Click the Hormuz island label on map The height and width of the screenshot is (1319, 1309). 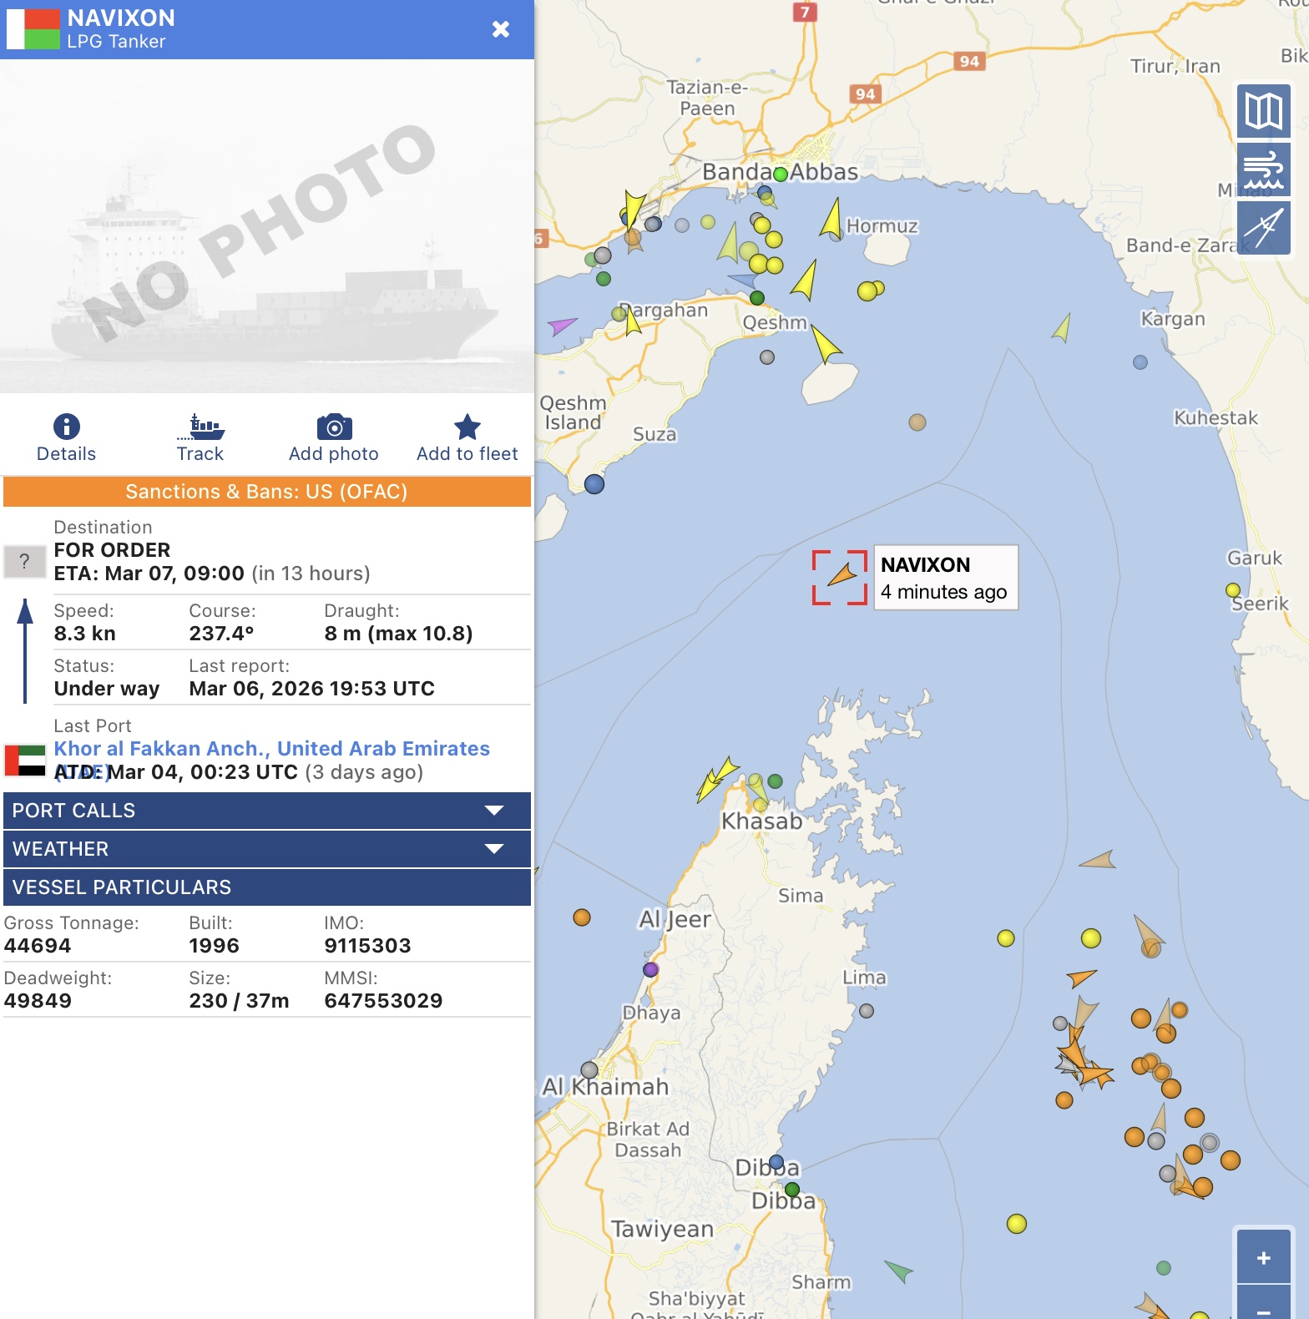tap(882, 226)
